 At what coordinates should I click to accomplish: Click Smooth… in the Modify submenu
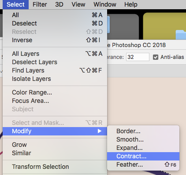tap(143, 139)
